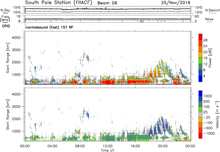This screenshot has width=220, height=152.
Task: Click the N.Search legend label
Action: coord(212,10)
